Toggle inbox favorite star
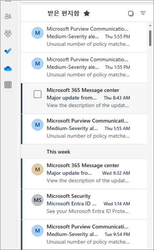Image resolution: width=154 pixels, height=250 pixels. tap(87, 13)
